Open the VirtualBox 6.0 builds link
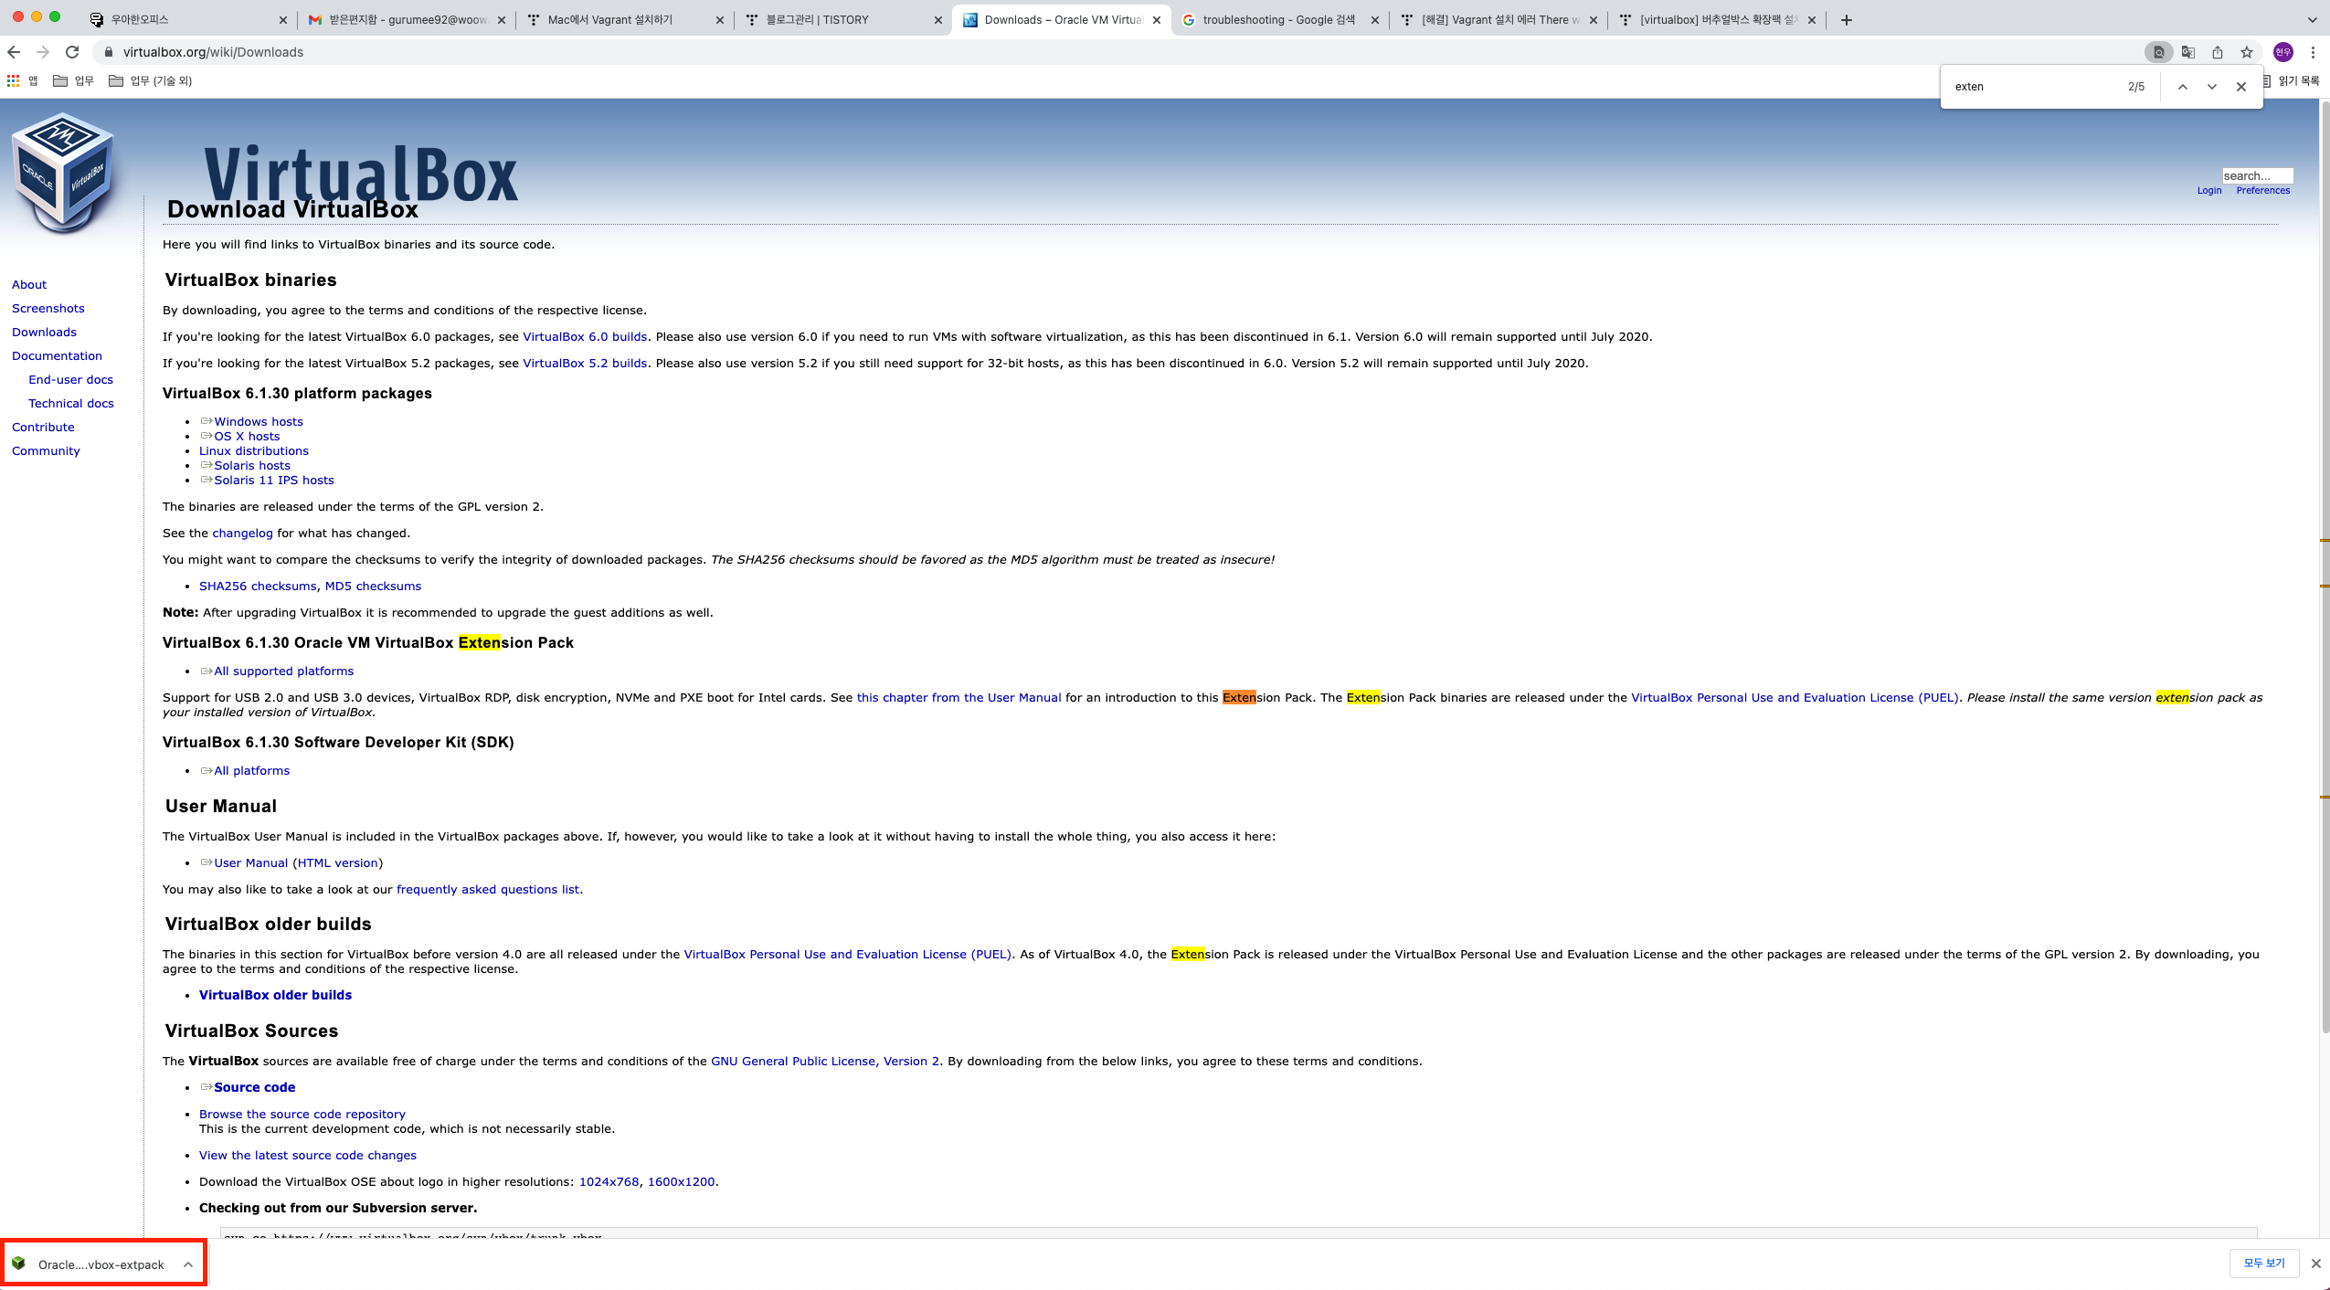 coord(585,337)
